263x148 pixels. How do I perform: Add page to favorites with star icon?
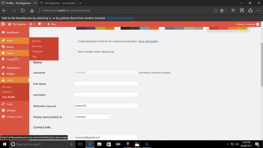[222, 10]
